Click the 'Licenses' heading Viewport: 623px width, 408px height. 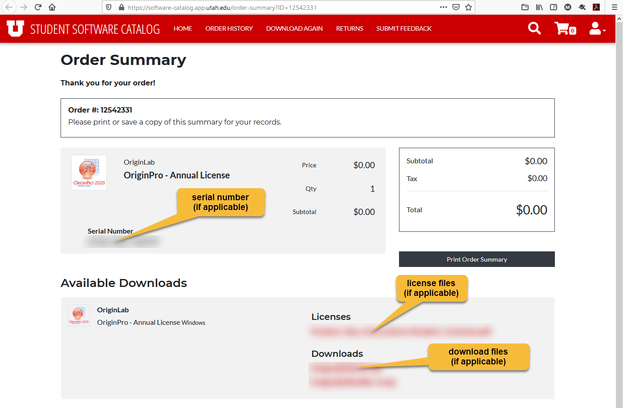coord(331,317)
